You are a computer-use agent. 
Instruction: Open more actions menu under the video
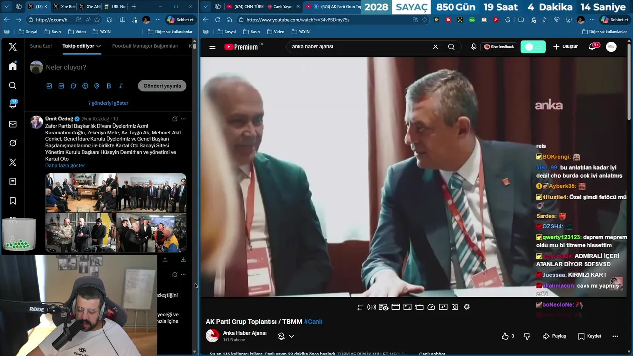click(615, 336)
